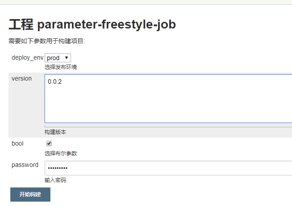The image size is (292, 207).
Task: Click the 选择布尔参数 description text
Action: tap(61, 153)
